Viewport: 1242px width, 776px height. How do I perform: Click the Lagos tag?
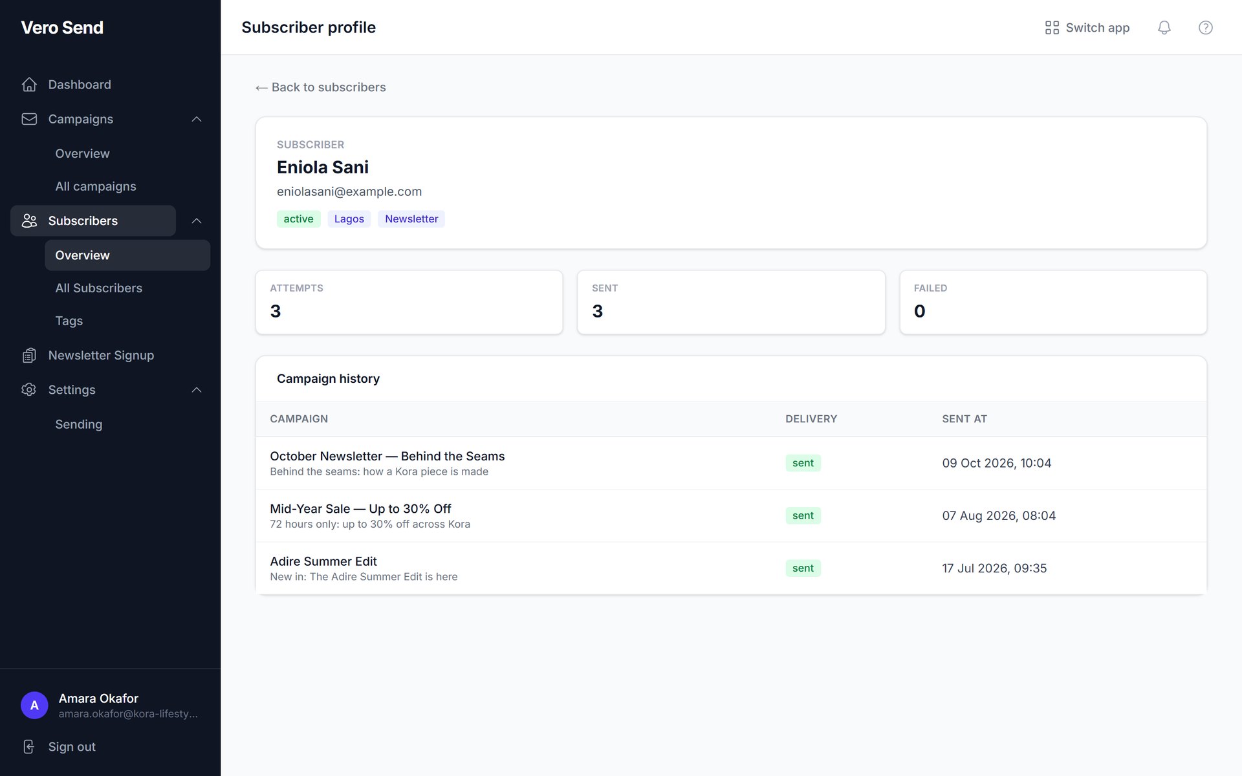pos(349,219)
